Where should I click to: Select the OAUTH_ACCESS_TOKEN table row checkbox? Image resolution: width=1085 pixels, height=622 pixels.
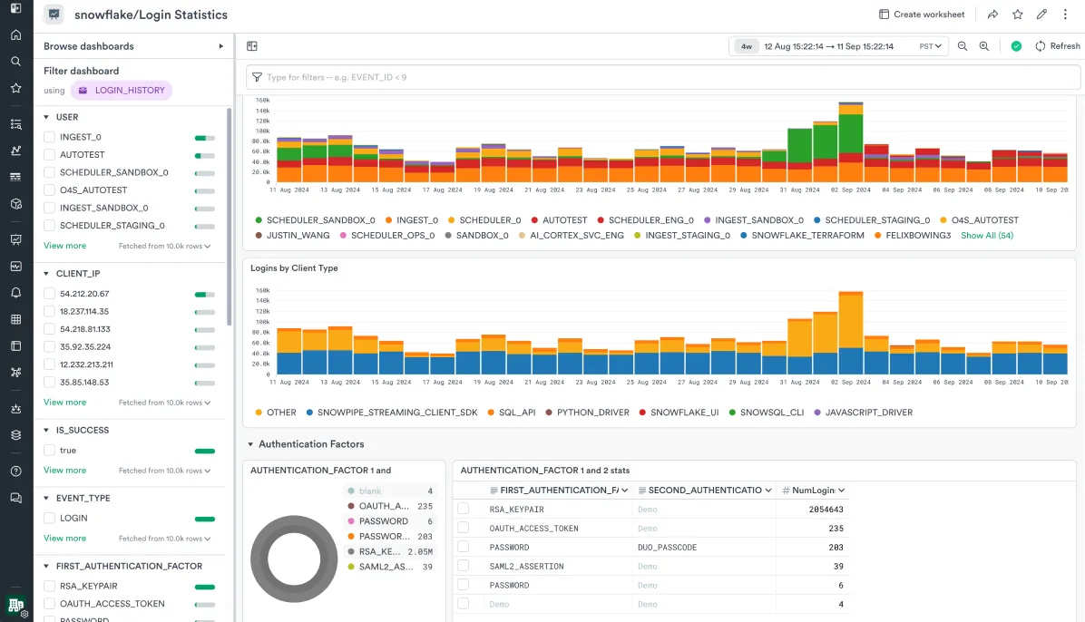(x=463, y=528)
